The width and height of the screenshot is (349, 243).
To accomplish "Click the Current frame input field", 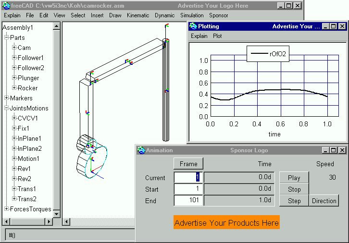I will point(188,177).
